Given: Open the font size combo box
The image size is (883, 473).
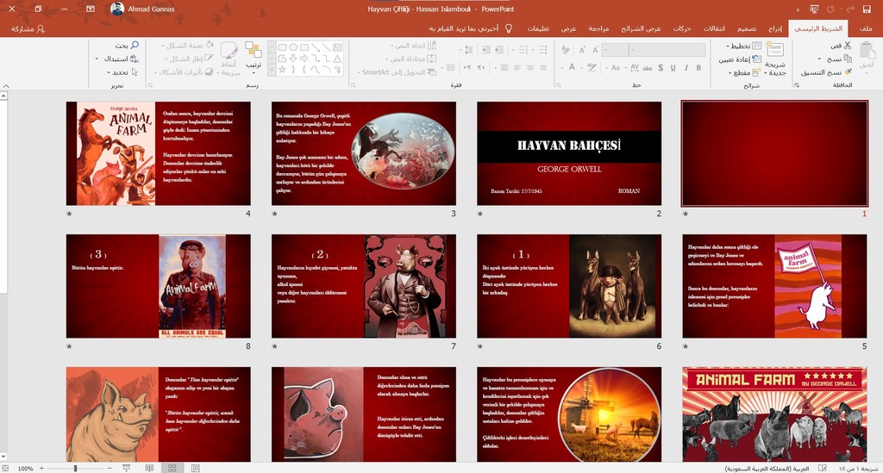Looking at the screenshot, I should [x=616, y=50].
